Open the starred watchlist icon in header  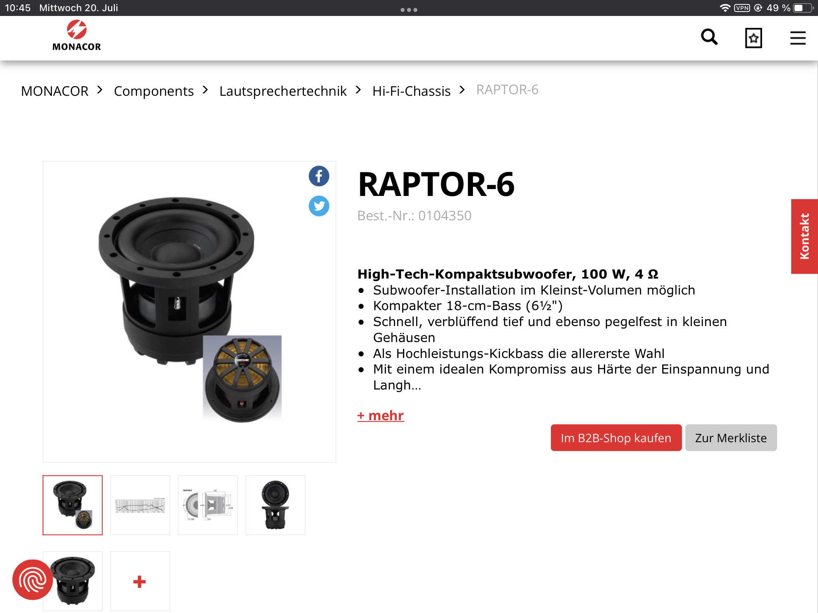pos(753,38)
